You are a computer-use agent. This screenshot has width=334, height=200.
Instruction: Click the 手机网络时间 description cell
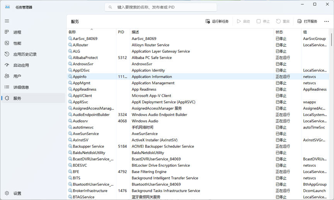click(142, 127)
